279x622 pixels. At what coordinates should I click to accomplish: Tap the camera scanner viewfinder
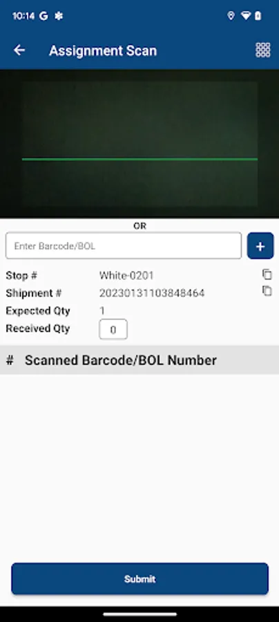(139, 144)
